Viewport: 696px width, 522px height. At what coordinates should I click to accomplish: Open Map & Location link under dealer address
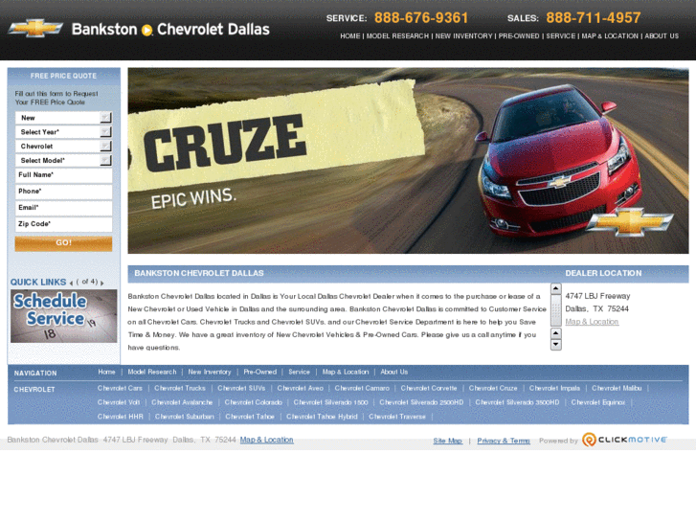[592, 322]
